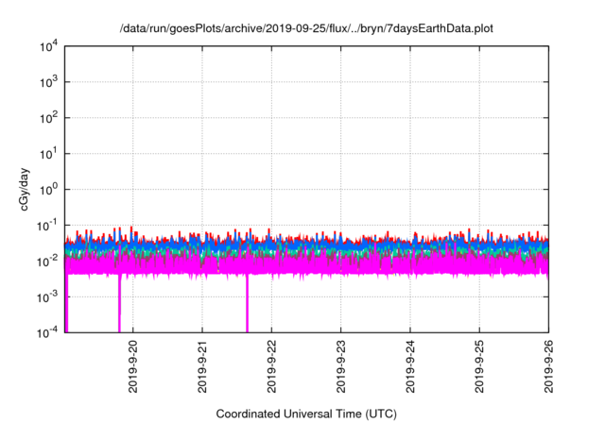The height and width of the screenshot is (423, 605).
Task: Click the 2019-9-24 date tick label
Action: [410, 366]
